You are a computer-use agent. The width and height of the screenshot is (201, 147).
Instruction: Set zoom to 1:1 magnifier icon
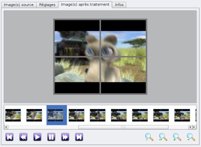click(x=163, y=137)
